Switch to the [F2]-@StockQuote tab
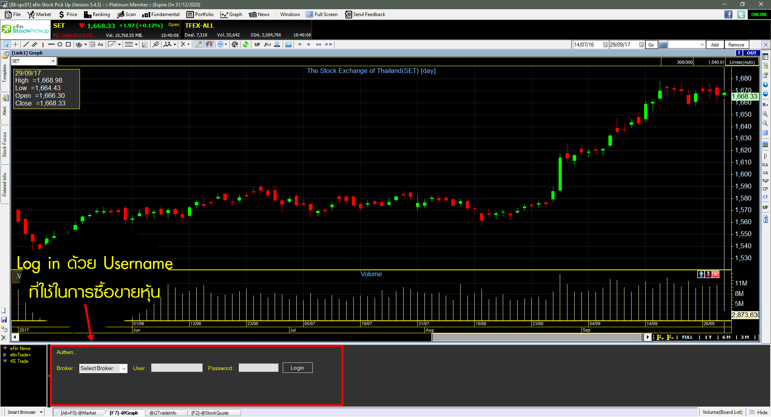Image resolution: width=771 pixels, height=417 pixels. pos(210,413)
